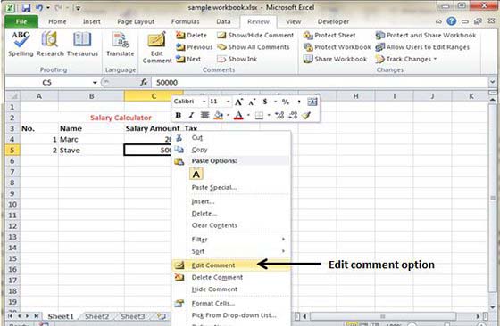
Task: Click Protect Sheet
Action: coord(329,36)
